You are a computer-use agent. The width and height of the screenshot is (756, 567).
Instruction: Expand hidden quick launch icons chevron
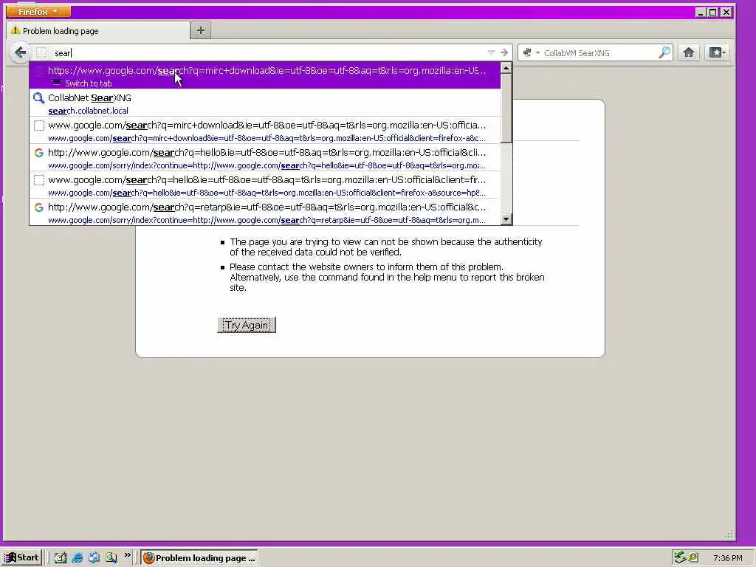click(x=127, y=555)
